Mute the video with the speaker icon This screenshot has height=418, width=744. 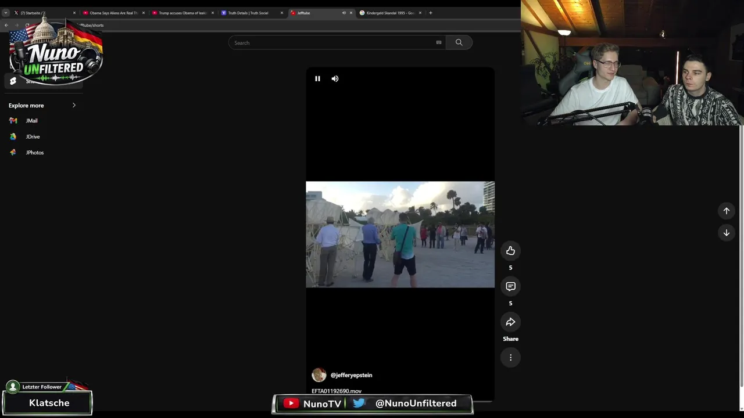click(x=335, y=78)
